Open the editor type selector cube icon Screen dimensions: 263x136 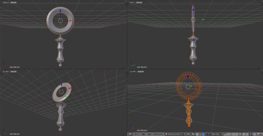[x=130, y=134]
